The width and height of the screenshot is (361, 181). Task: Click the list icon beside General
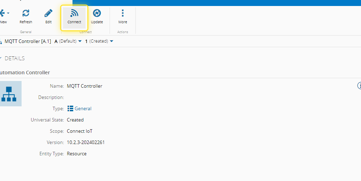[x=70, y=108]
